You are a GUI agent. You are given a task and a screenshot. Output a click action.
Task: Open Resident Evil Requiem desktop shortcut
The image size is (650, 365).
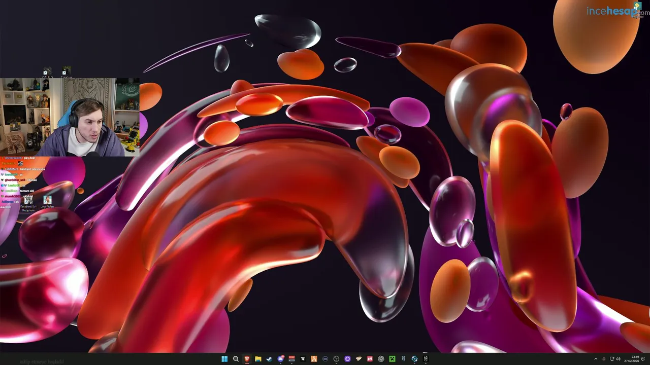pos(28,203)
